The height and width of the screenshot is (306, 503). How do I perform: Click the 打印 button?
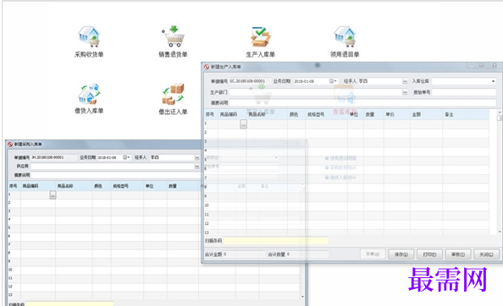coord(429,254)
